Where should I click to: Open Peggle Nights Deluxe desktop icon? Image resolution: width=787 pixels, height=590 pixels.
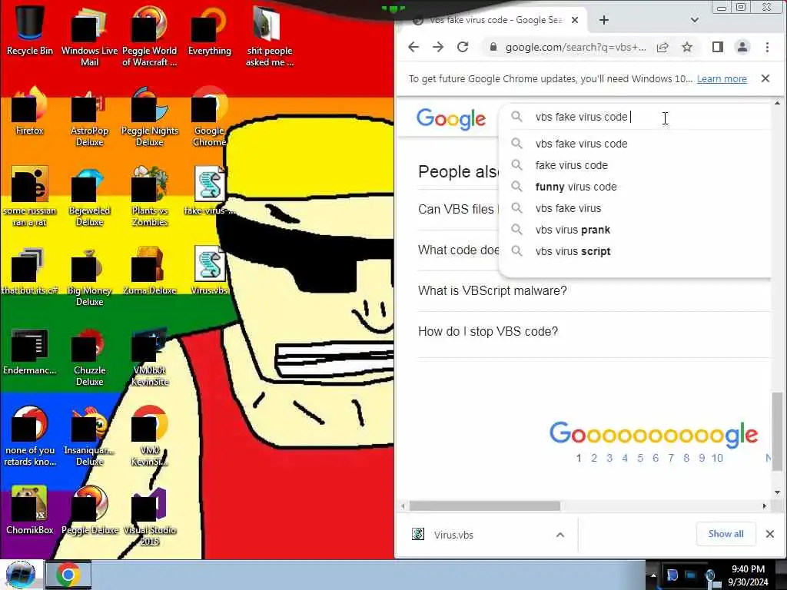click(x=149, y=117)
